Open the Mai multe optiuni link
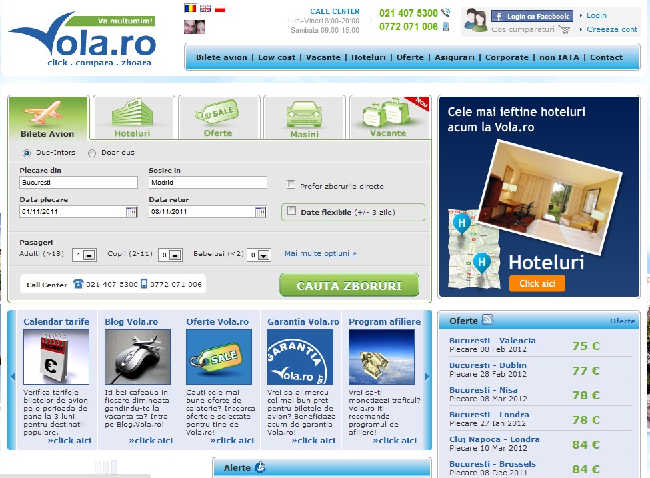 (320, 253)
